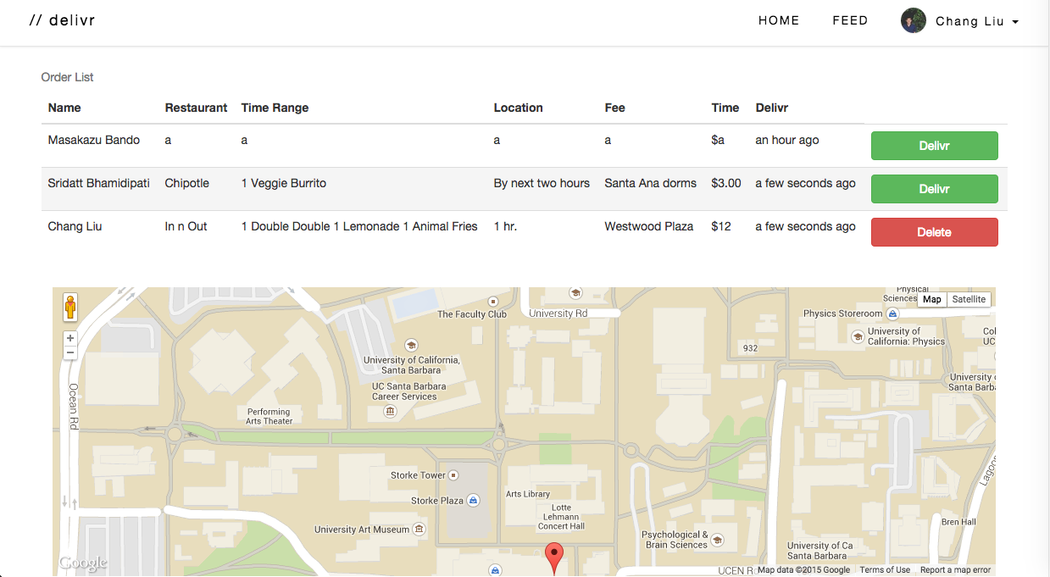Click the Storke Plaza marker icon

tap(473, 501)
